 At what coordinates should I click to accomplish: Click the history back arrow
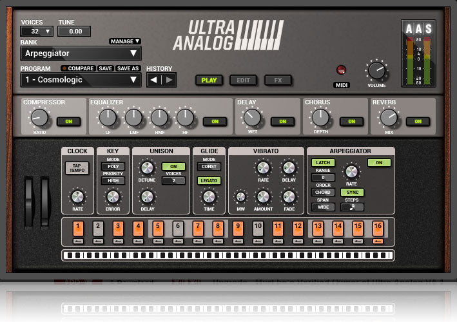[154, 80]
